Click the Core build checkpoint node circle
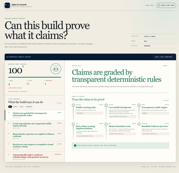 coord(106,105)
